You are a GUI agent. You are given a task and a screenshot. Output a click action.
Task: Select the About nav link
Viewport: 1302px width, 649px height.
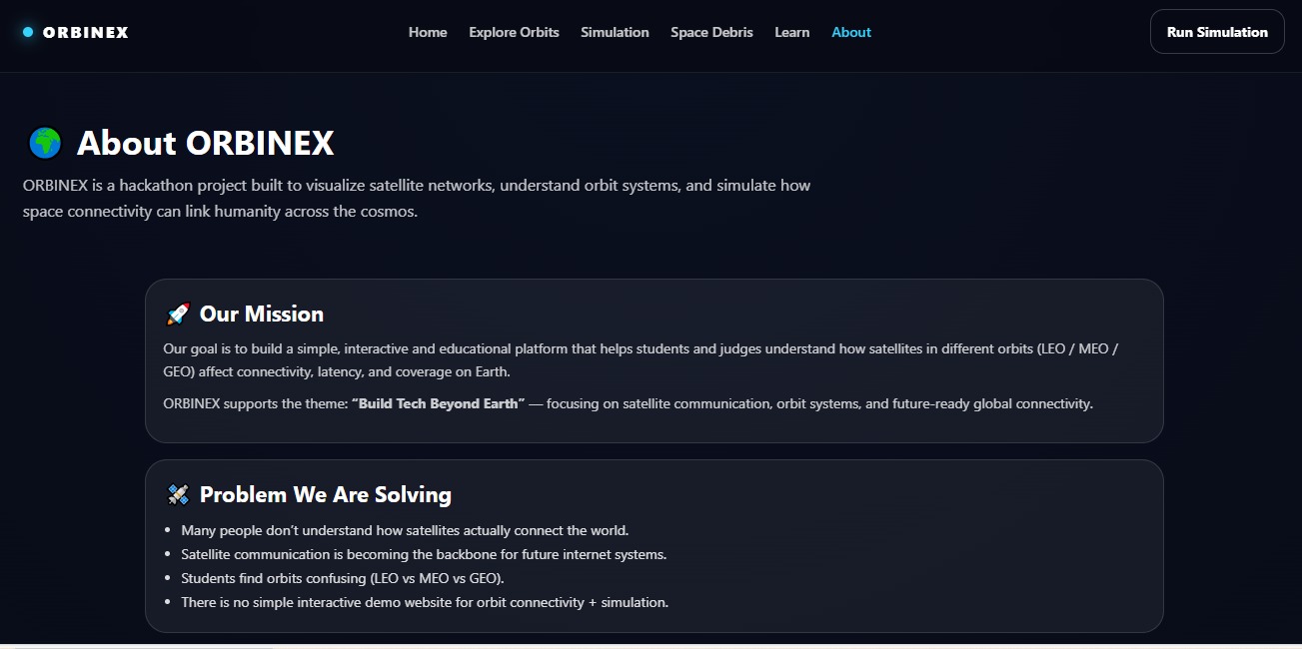(851, 32)
